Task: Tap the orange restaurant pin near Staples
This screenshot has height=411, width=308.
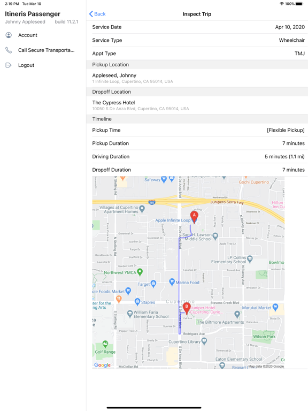Action: [x=119, y=299]
